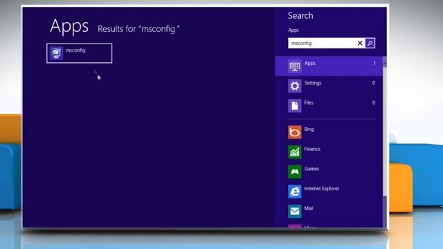
Task: Open the Bing app icon
Action: (295, 132)
